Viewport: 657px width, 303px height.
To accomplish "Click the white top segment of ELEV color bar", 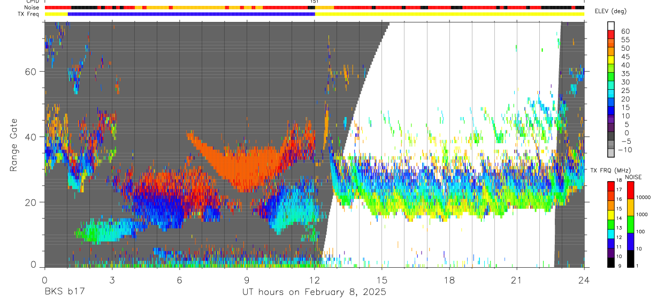I will click(611, 26).
